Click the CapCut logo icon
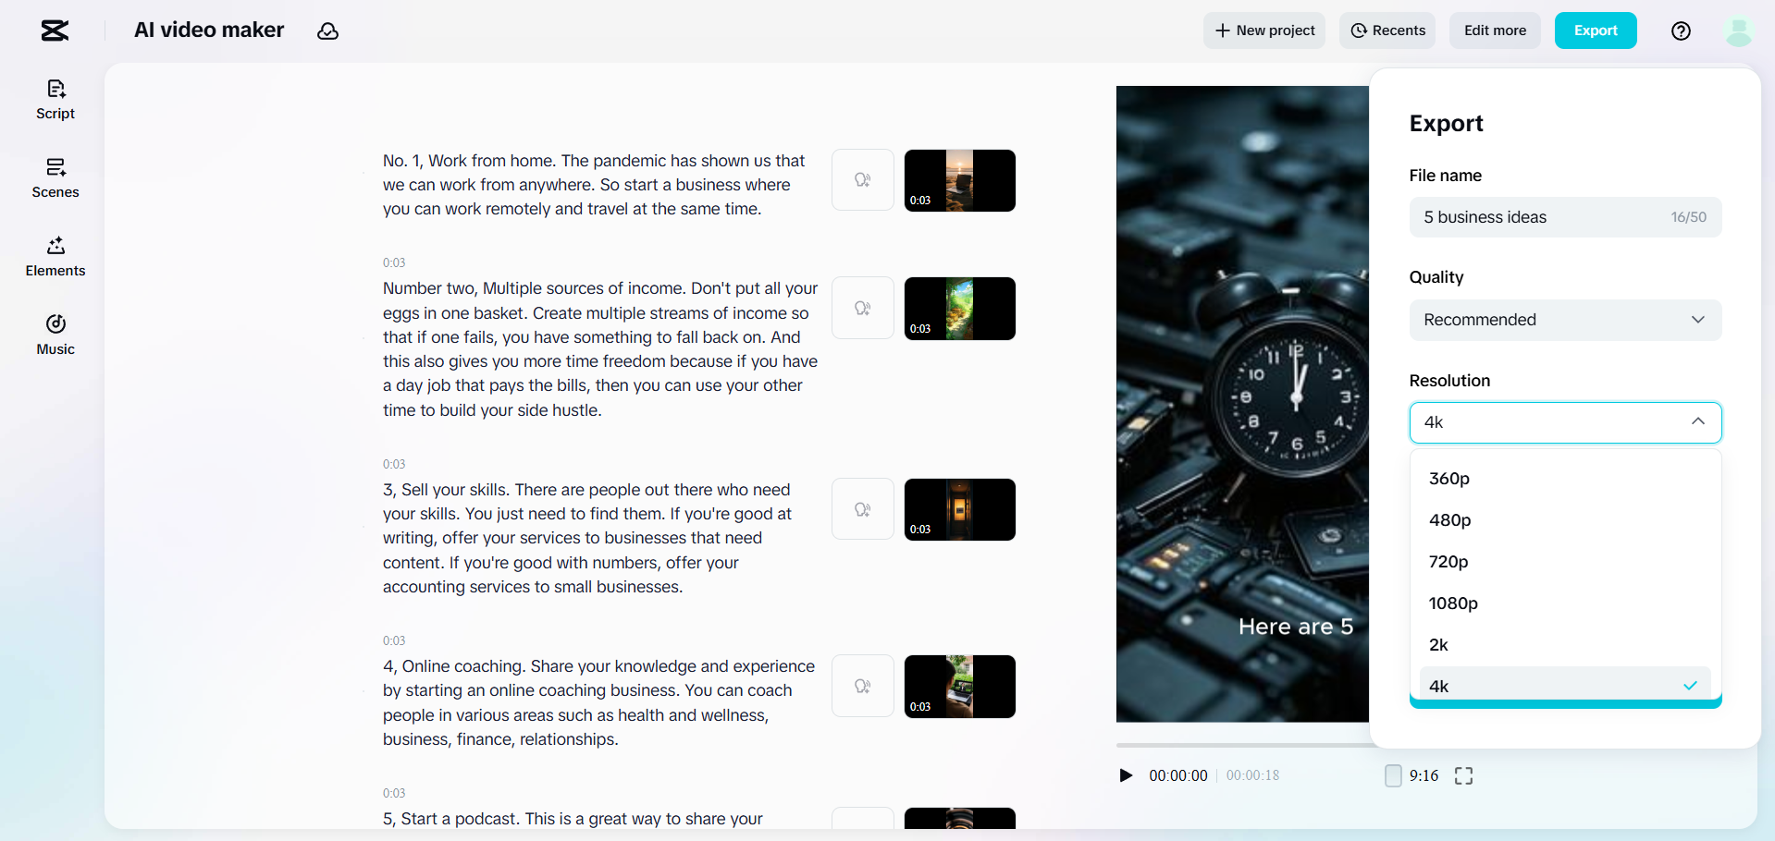 tap(55, 30)
